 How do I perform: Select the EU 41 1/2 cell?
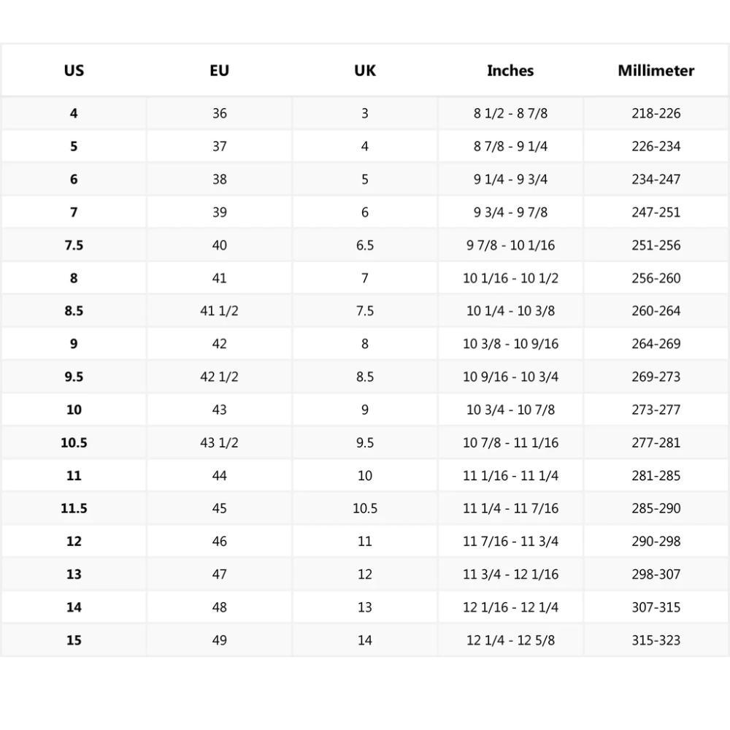click(219, 311)
